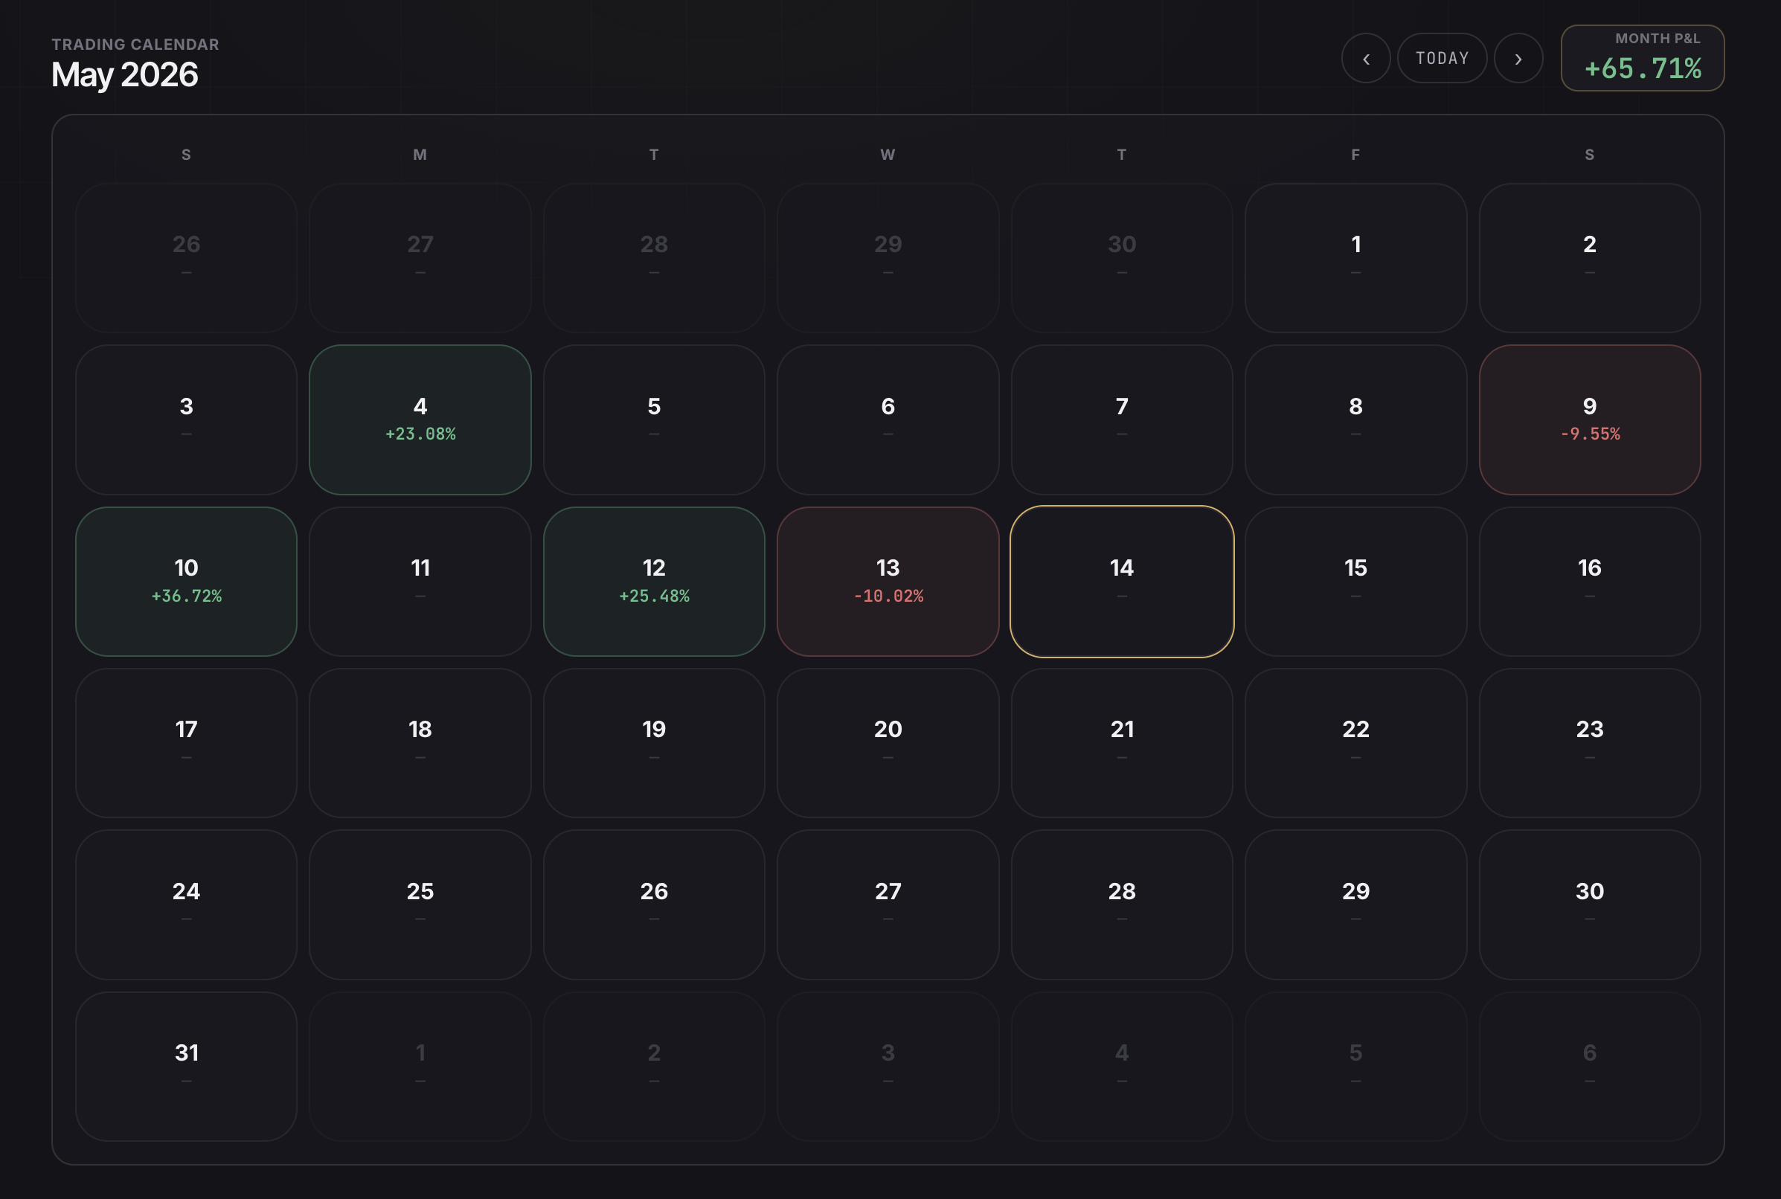Open May 13 showing -10.02%
Image resolution: width=1781 pixels, height=1199 pixels.
tap(888, 581)
